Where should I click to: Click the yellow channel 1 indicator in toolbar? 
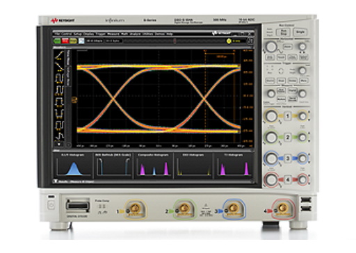[x=229, y=41]
